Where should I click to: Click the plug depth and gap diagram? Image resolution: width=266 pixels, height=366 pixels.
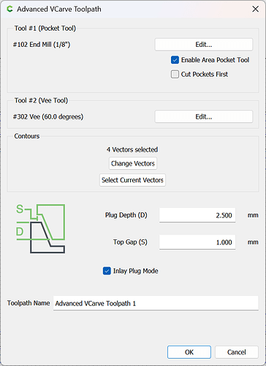[40, 228]
